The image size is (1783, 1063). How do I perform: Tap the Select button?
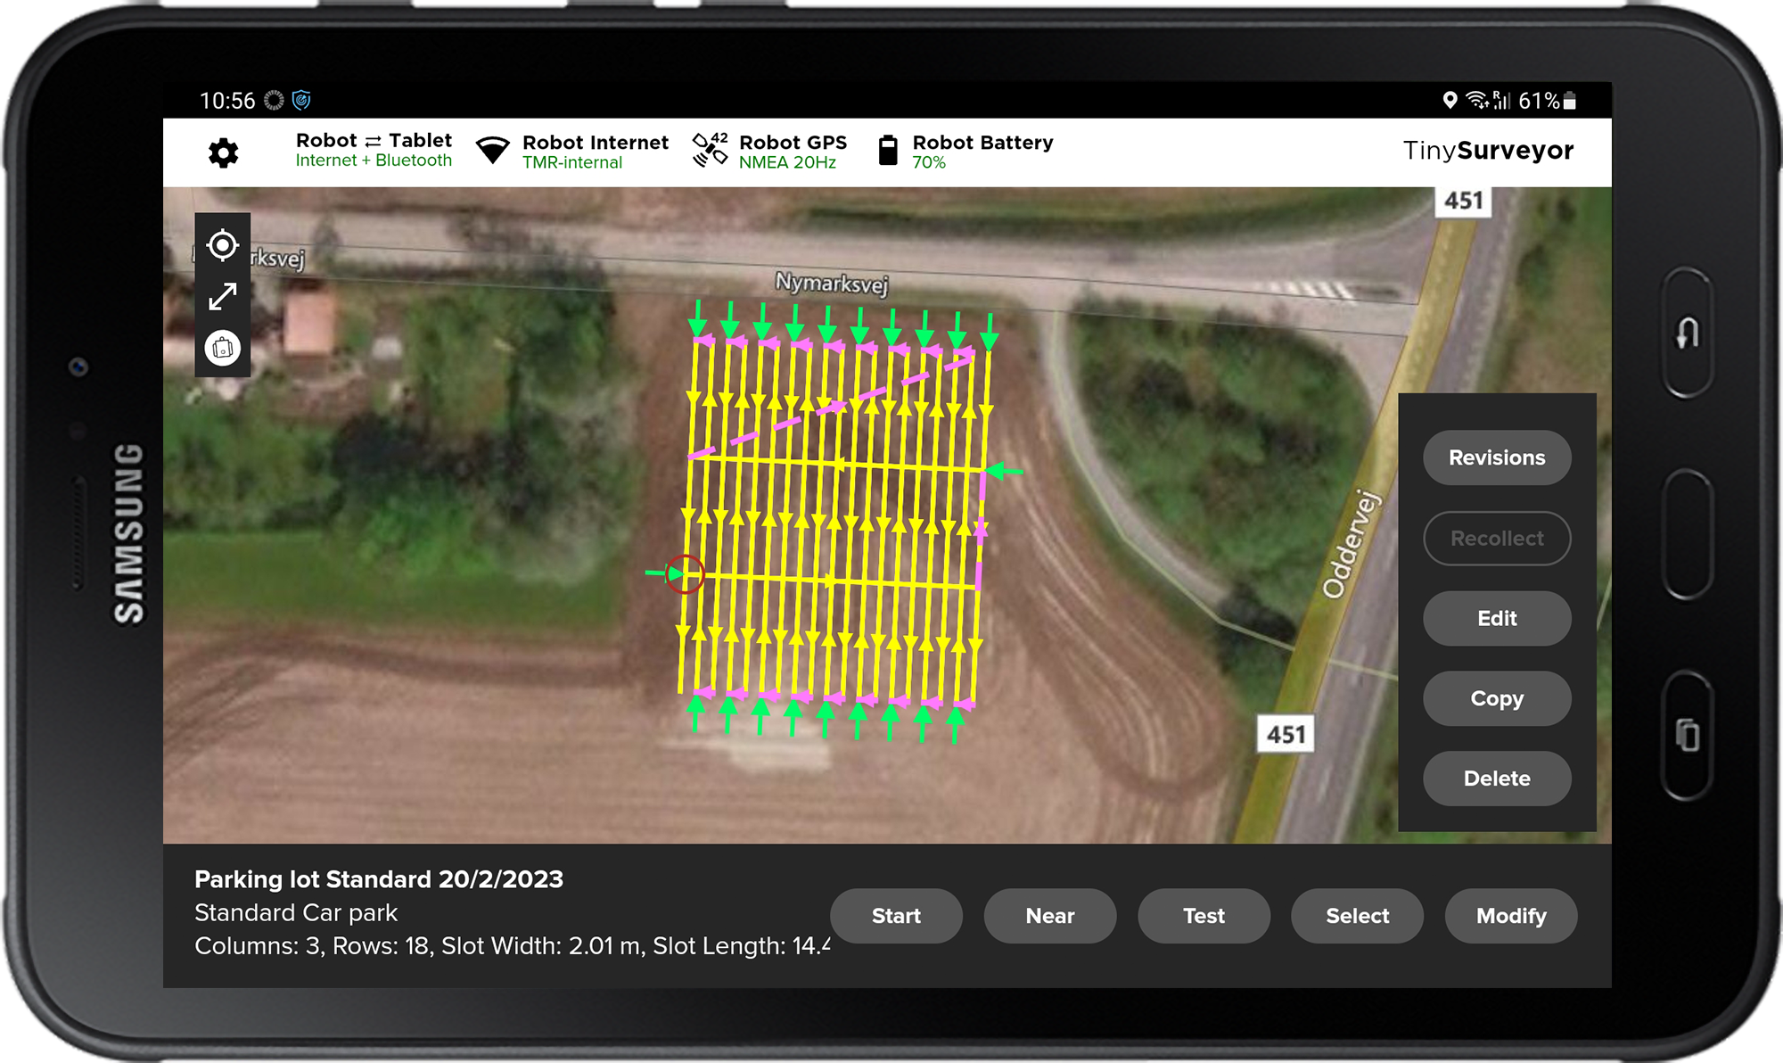tap(1357, 916)
